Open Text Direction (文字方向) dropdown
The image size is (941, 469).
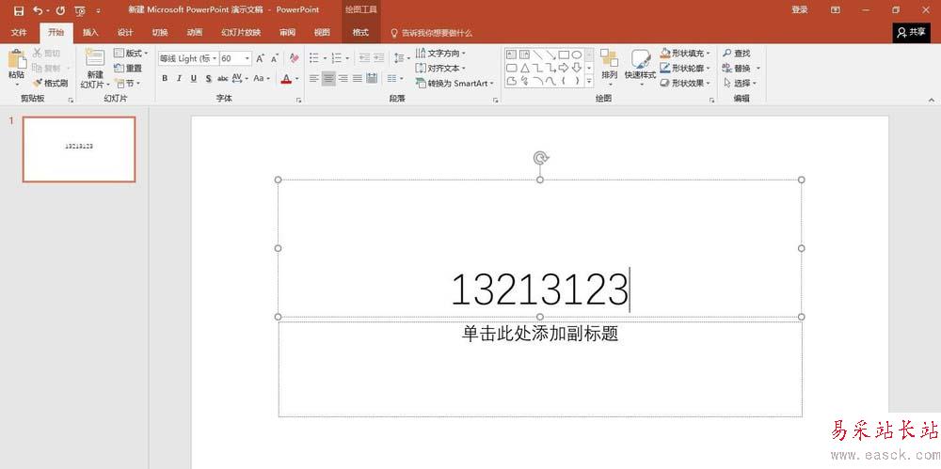click(440, 54)
